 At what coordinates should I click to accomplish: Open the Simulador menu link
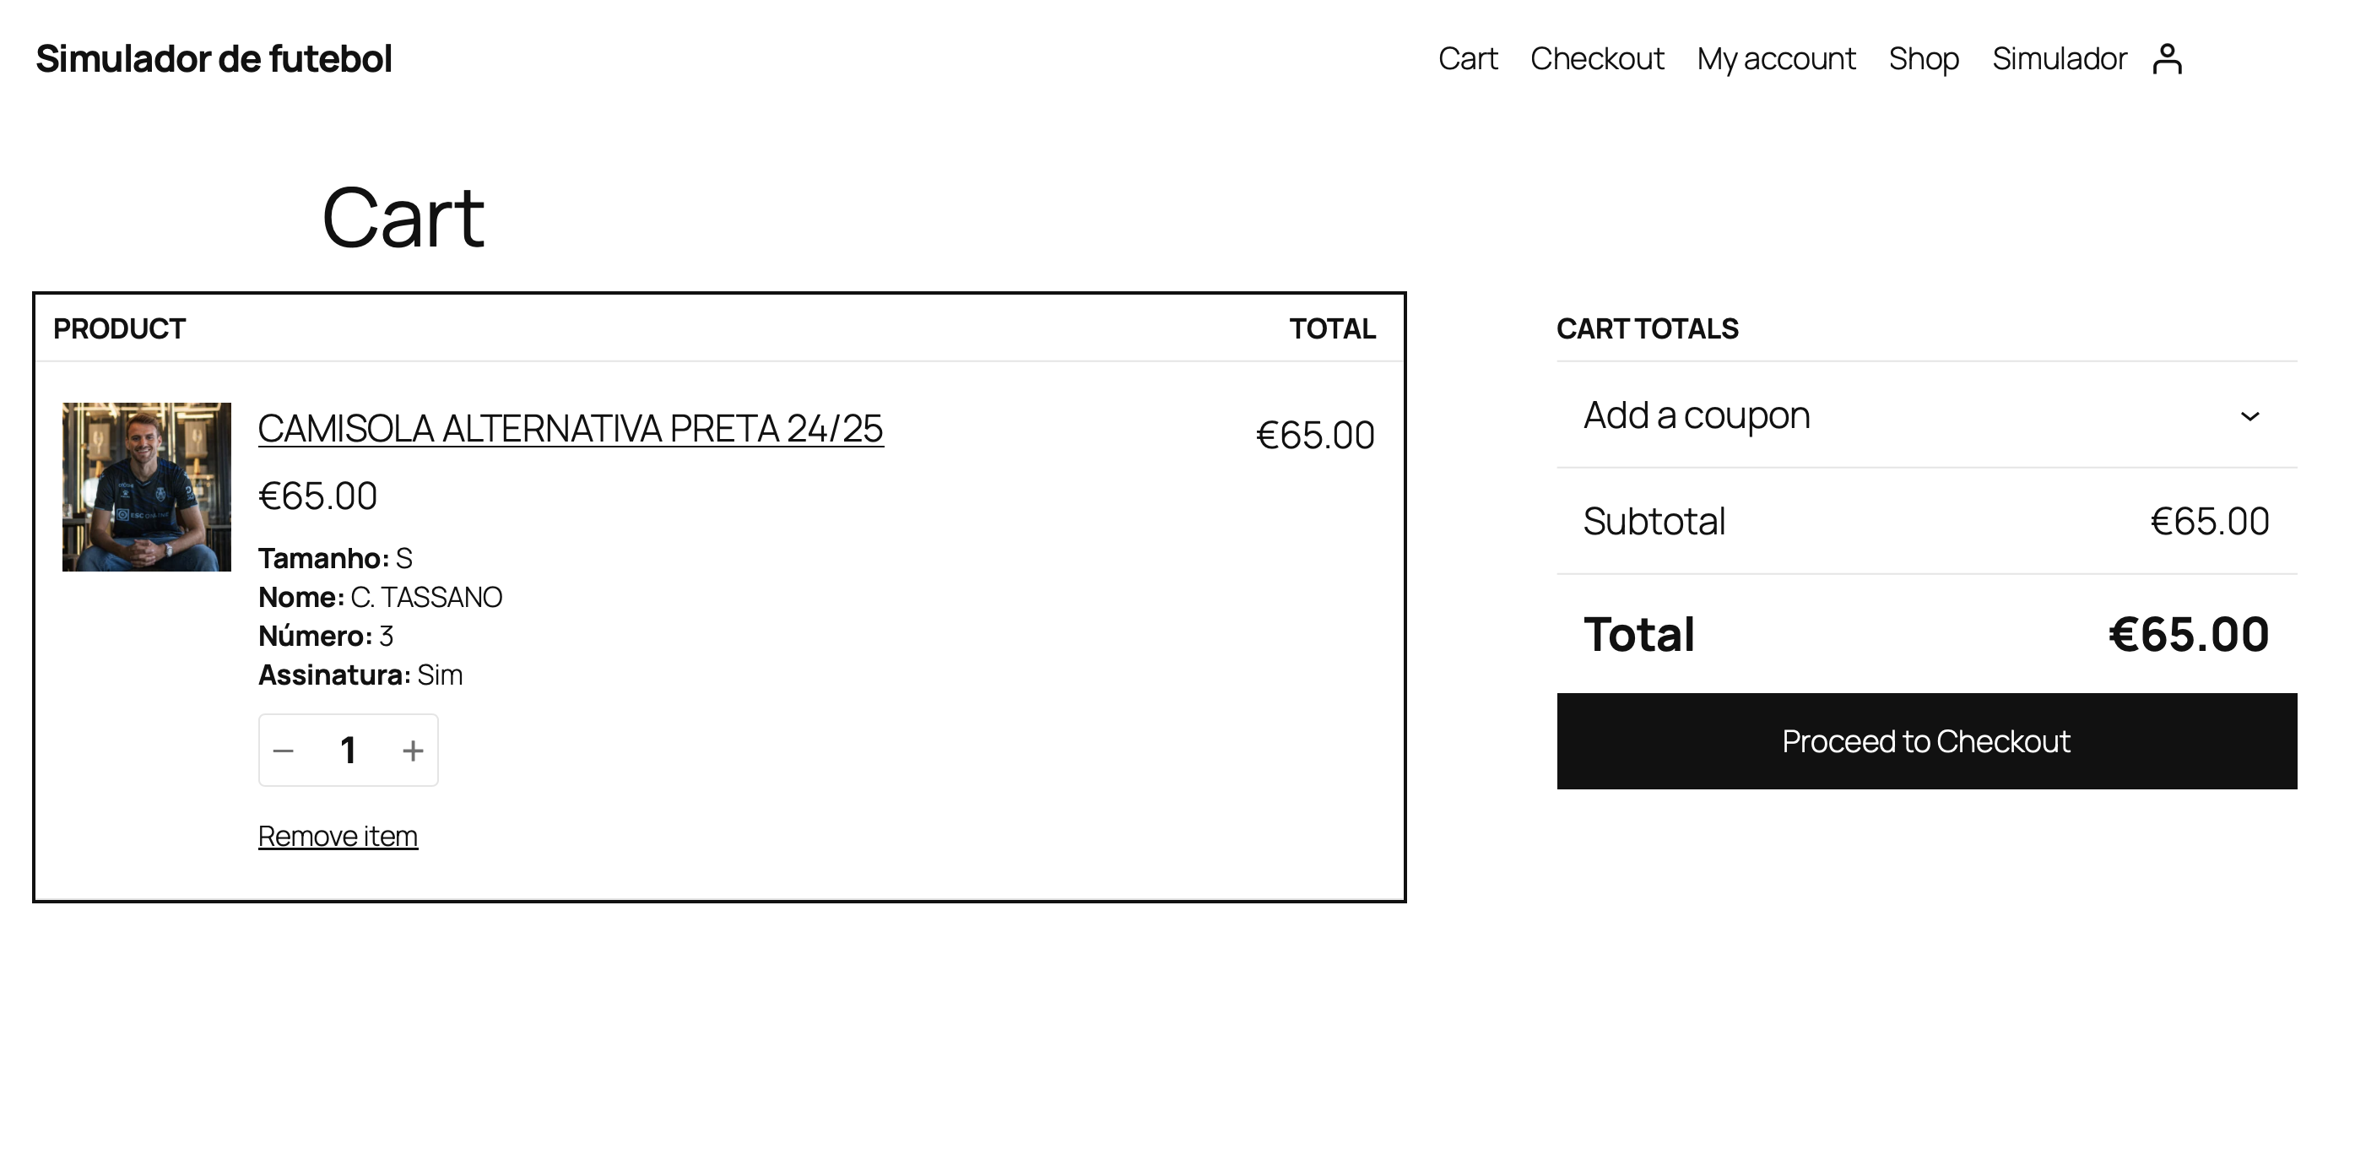(x=2059, y=59)
